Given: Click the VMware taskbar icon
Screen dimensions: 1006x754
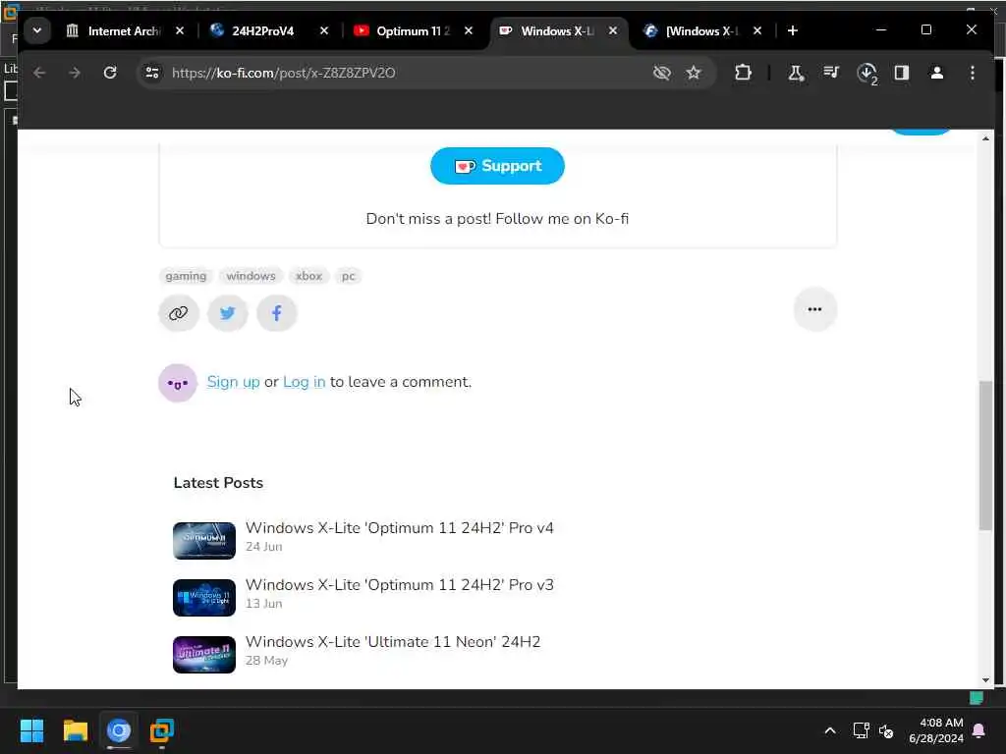Looking at the screenshot, I should pos(162,730).
